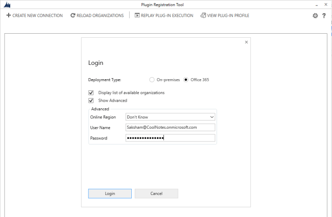Click the Login button
The height and width of the screenshot is (217, 332).
pyautogui.click(x=110, y=194)
